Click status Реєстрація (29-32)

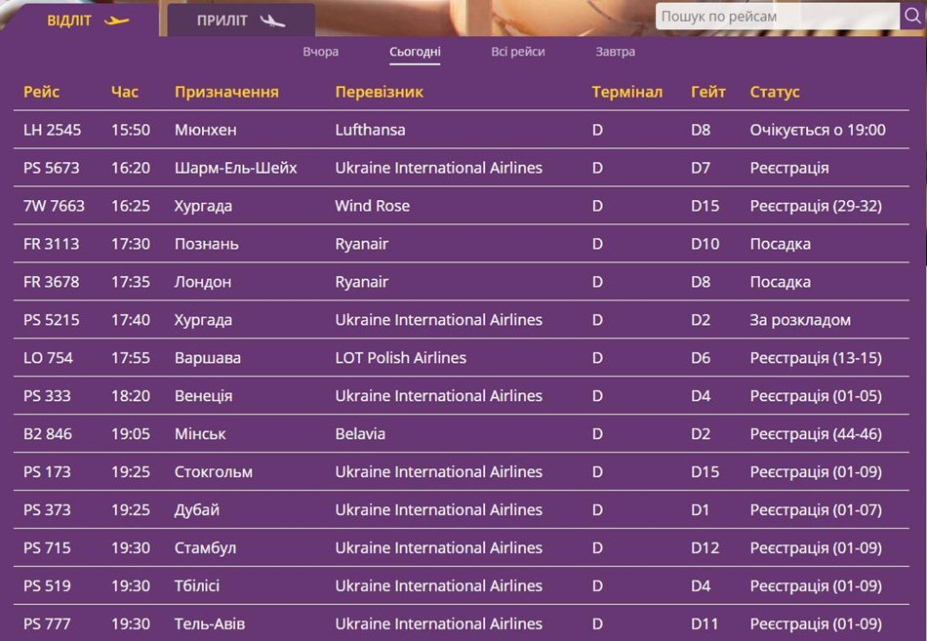click(x=816, y=206)
